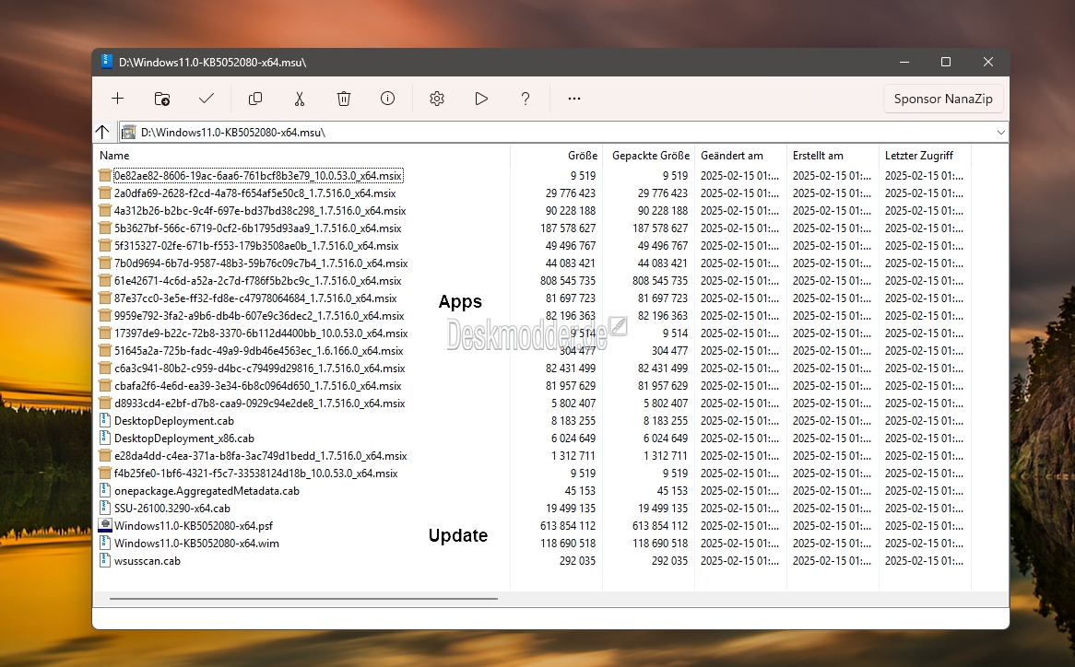Image resolution: width=1075 pixels, height=667 pixels.
Task: Click the icon of SSU-26100.3290-x64.cab
Action: 105,508
